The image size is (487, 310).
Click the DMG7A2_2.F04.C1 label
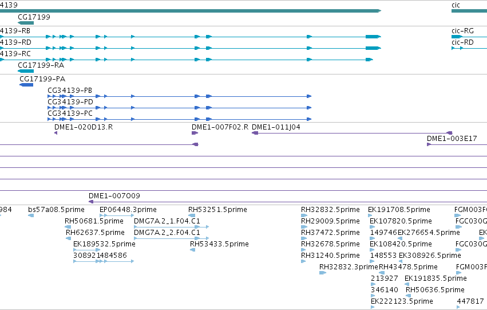coord(167,232)
